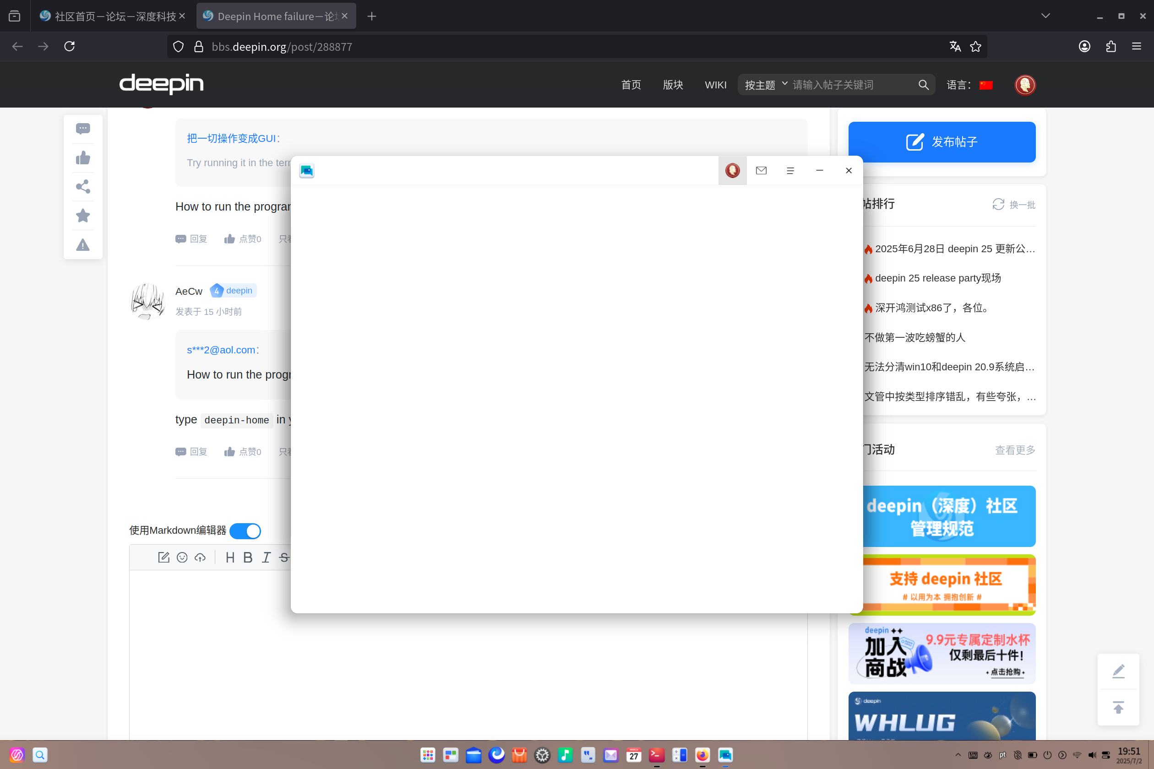
Task: Toggle italic with the I editor button
Action: click(x=266, y=558)
